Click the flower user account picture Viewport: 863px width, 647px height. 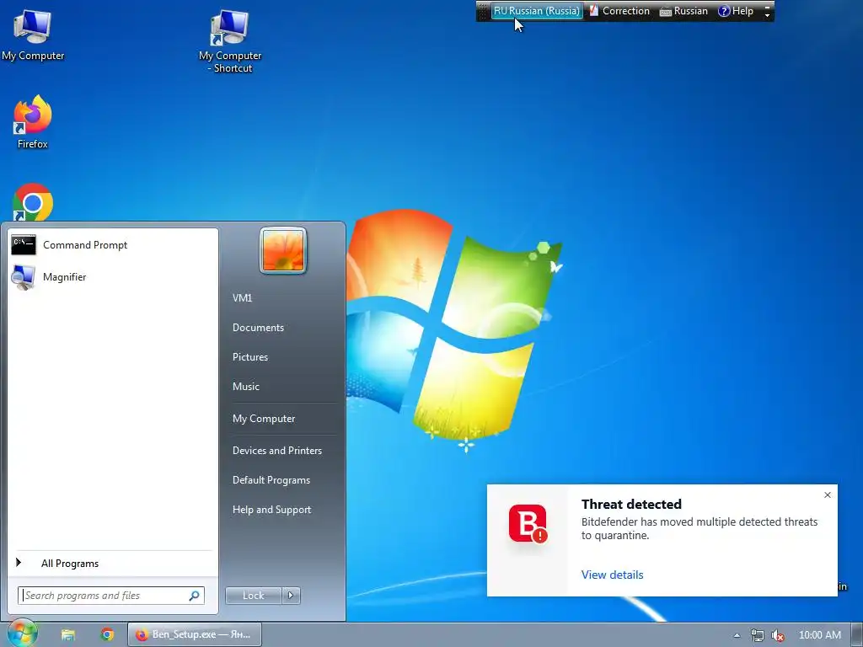point(283,250)
